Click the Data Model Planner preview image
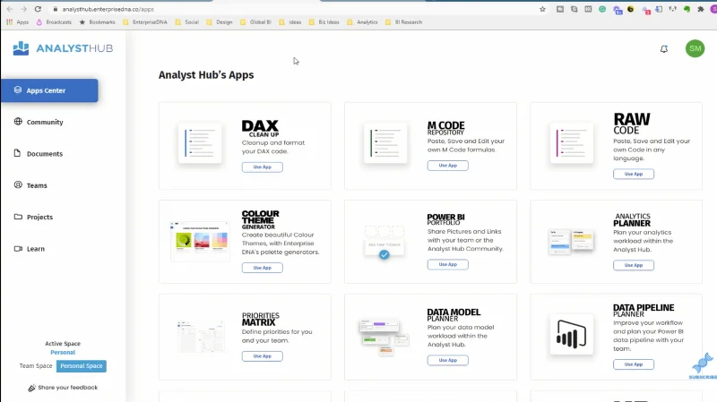This screenshot has height=402, width=717. pyautogui.click(x=384, y=338)
